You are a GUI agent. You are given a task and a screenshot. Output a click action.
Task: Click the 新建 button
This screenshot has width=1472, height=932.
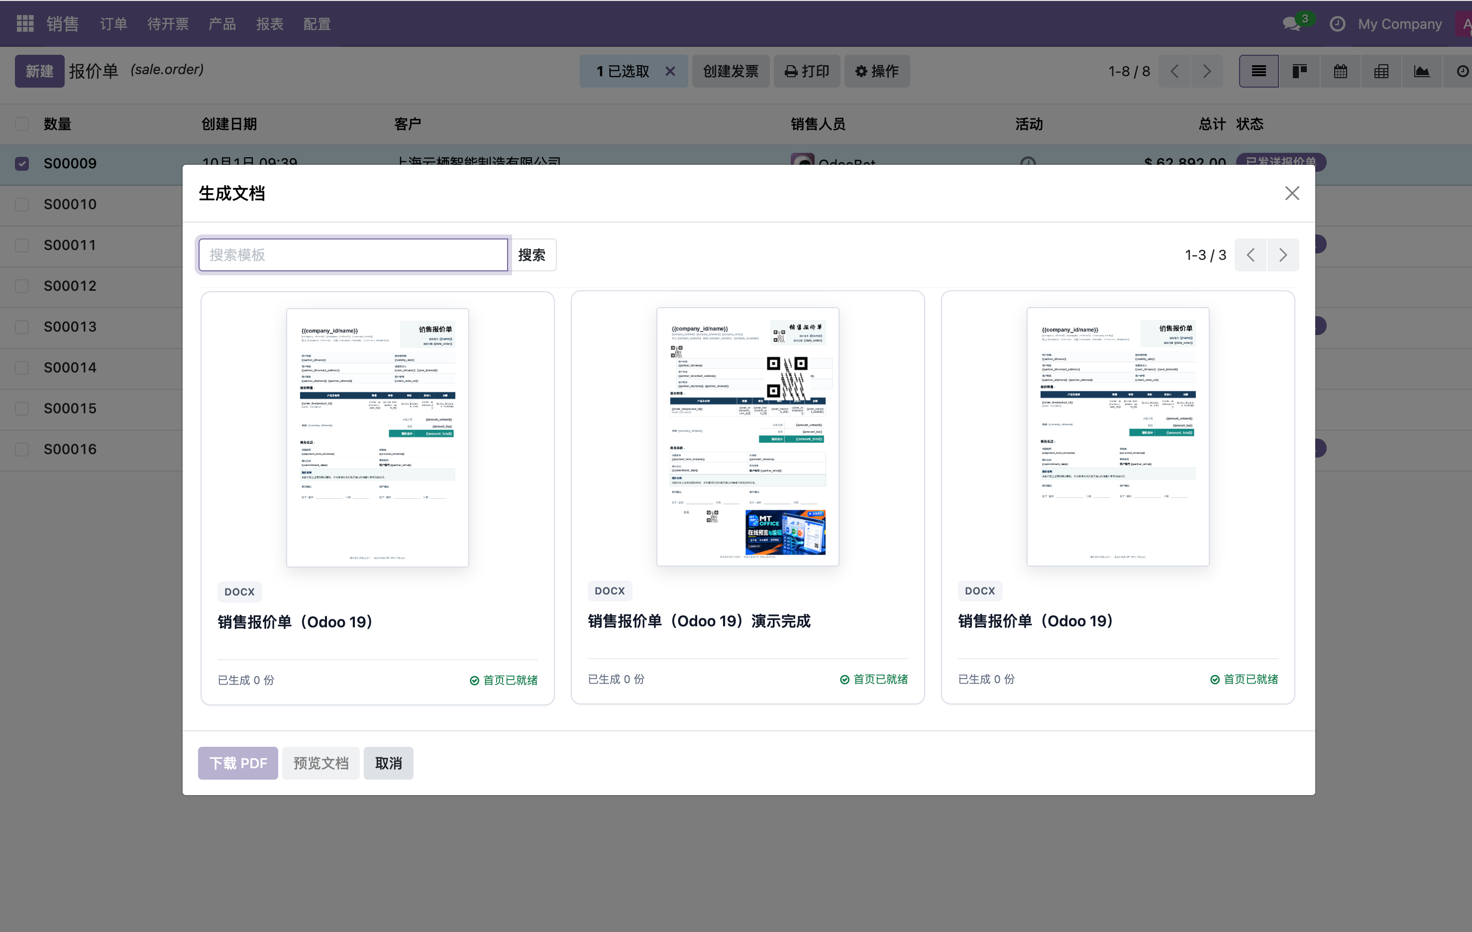40,72
